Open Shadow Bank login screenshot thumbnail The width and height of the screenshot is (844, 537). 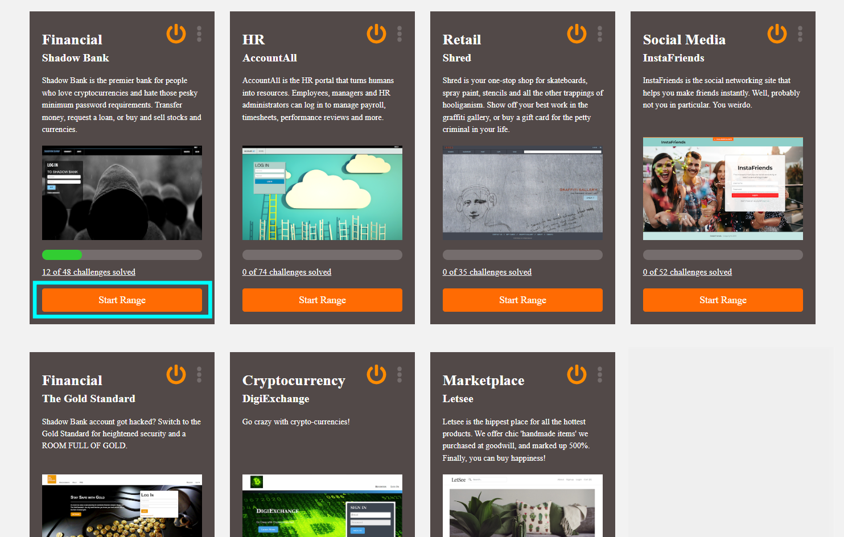coord(122,193)
